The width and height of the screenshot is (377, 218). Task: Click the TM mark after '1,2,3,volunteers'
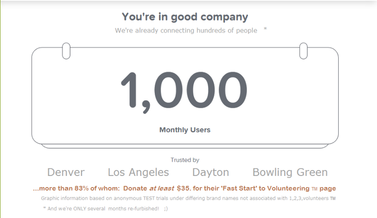click(333, 199)
